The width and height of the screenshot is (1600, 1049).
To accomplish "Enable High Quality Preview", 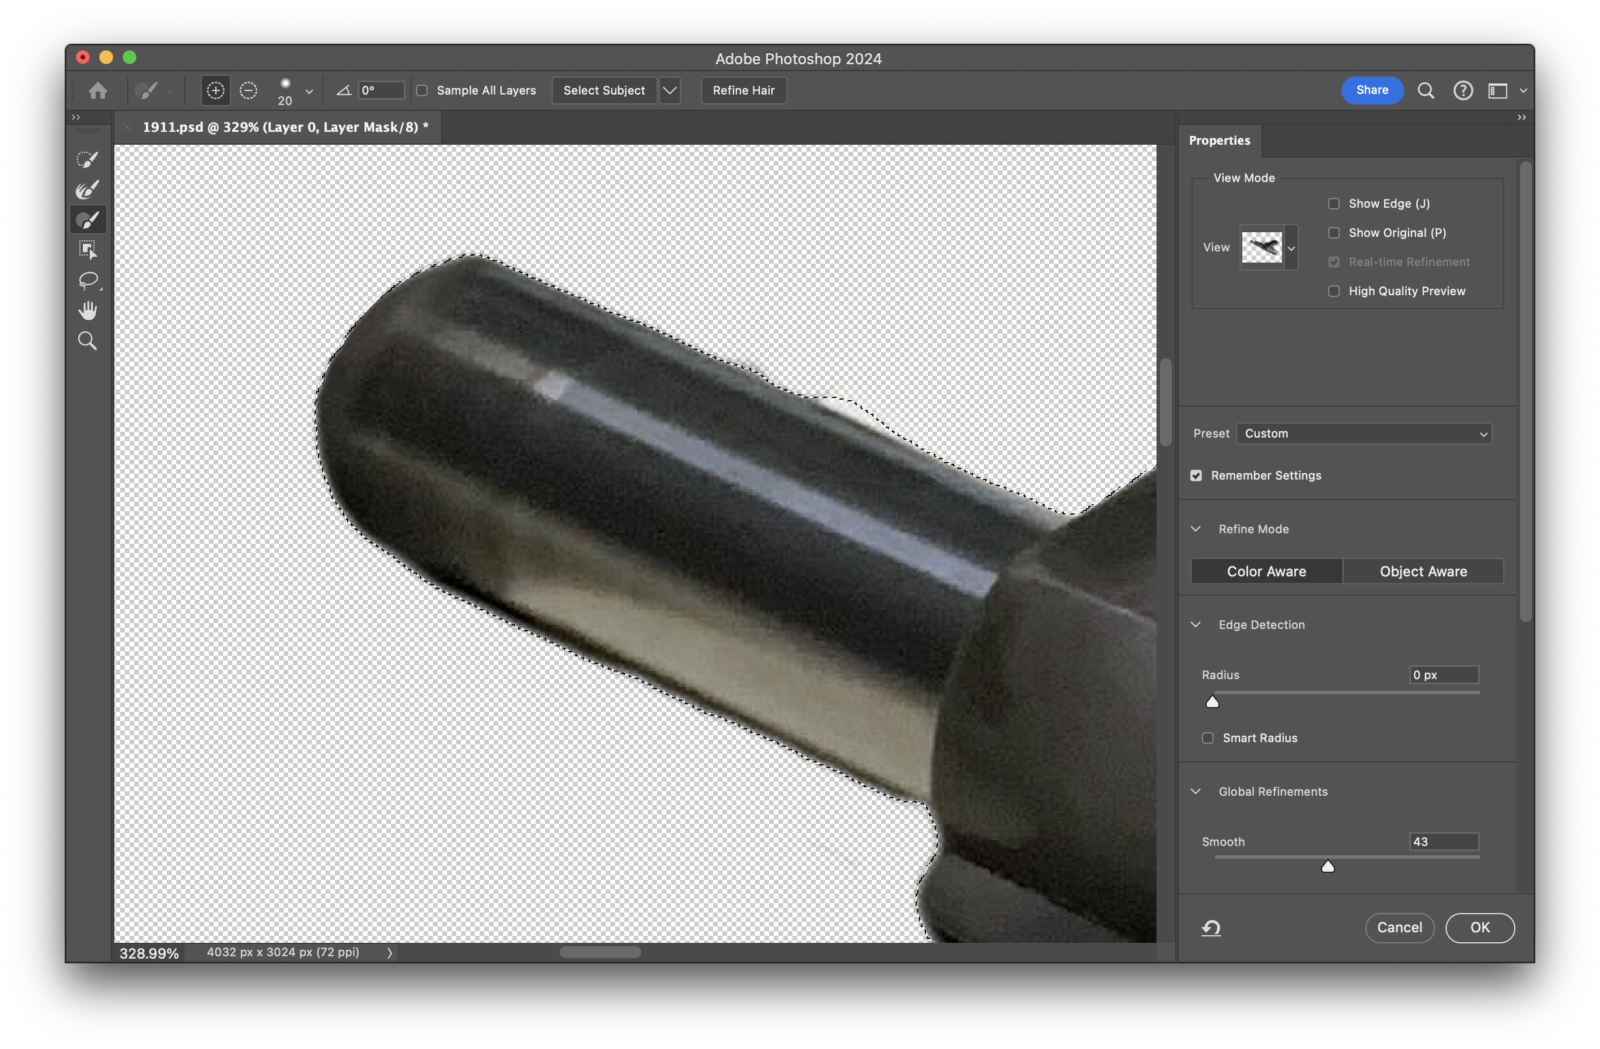I will point(1334,291).
